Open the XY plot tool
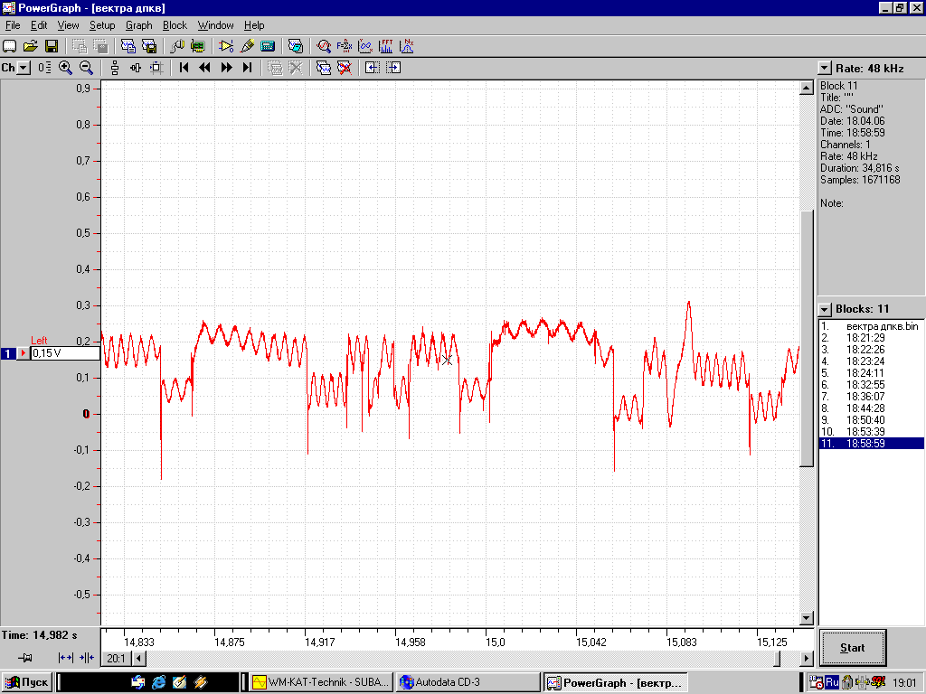 (365, 46)
